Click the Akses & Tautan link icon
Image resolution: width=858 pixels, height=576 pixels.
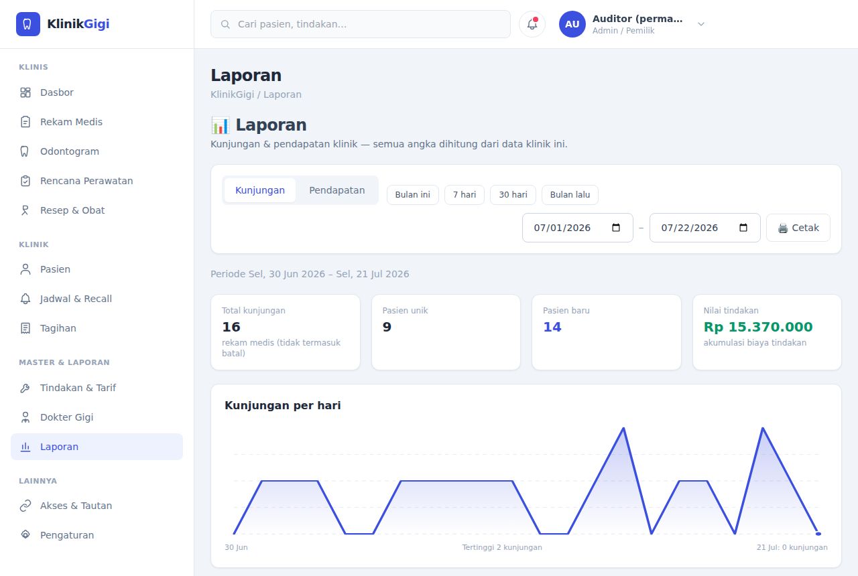(25, 506)
